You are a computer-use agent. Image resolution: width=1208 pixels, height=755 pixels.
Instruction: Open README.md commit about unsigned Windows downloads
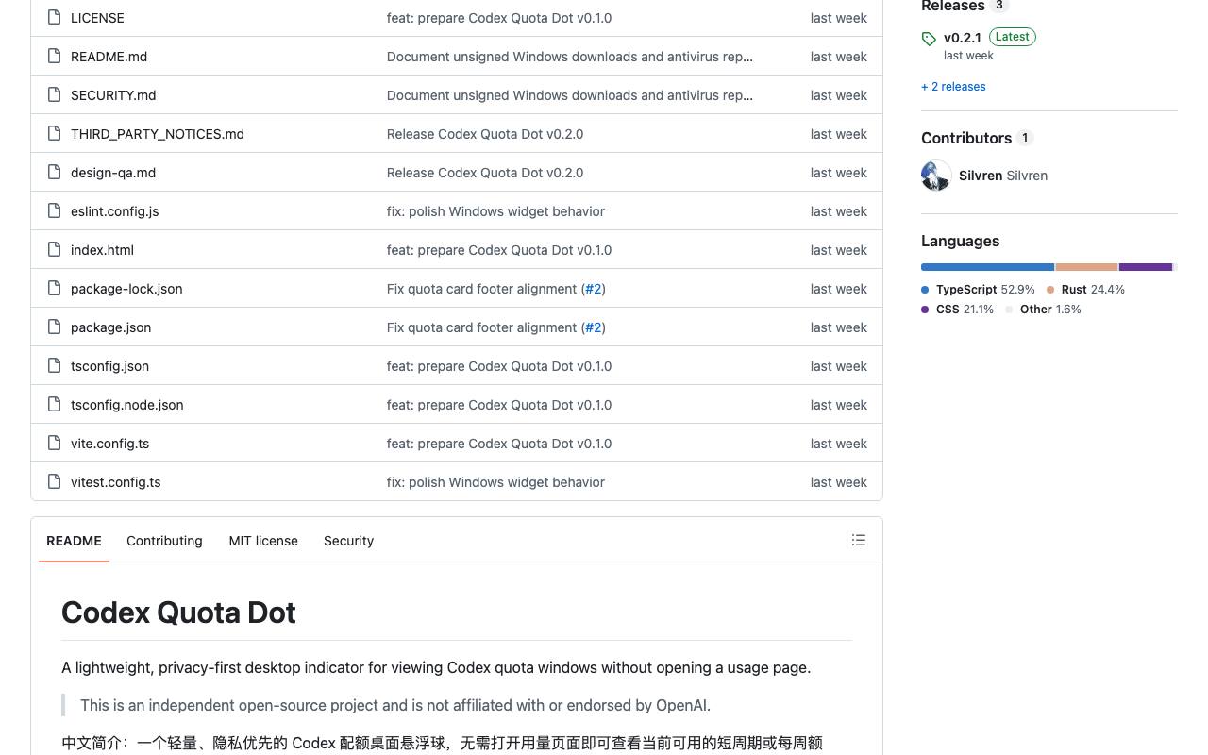[x=570, y=57]
